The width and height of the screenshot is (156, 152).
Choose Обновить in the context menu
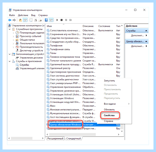click(x=109, y=110)
